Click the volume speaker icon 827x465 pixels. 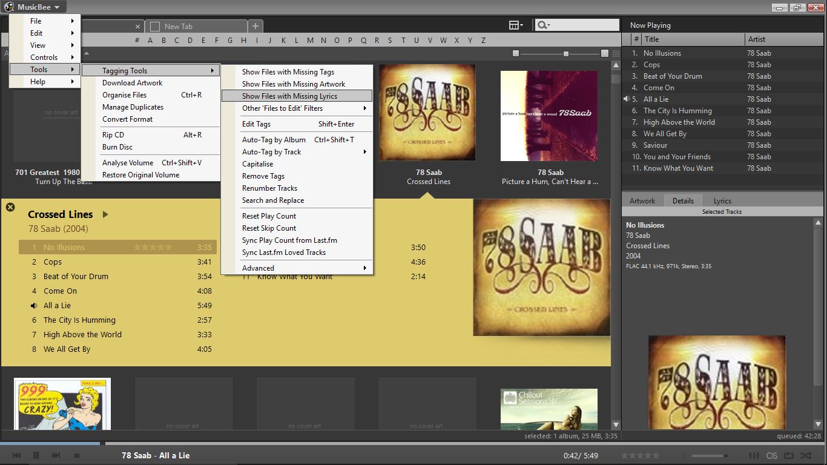click(684, 455)
